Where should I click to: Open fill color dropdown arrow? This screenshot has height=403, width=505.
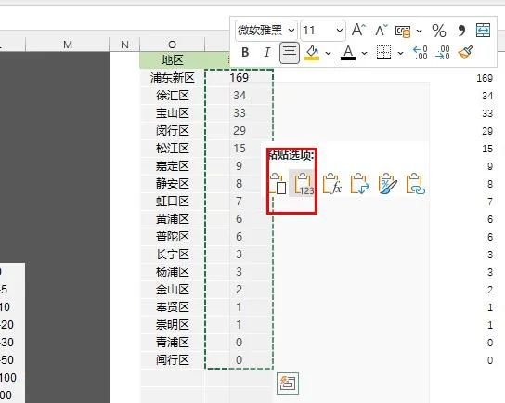point(328,53)
